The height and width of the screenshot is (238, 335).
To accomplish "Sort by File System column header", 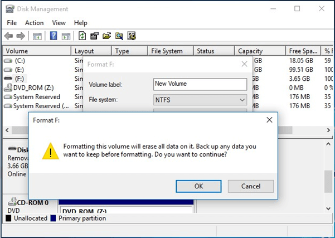I will tap(171, 51).
